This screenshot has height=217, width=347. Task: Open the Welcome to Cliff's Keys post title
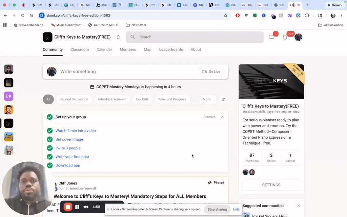[x=130, y=196]
